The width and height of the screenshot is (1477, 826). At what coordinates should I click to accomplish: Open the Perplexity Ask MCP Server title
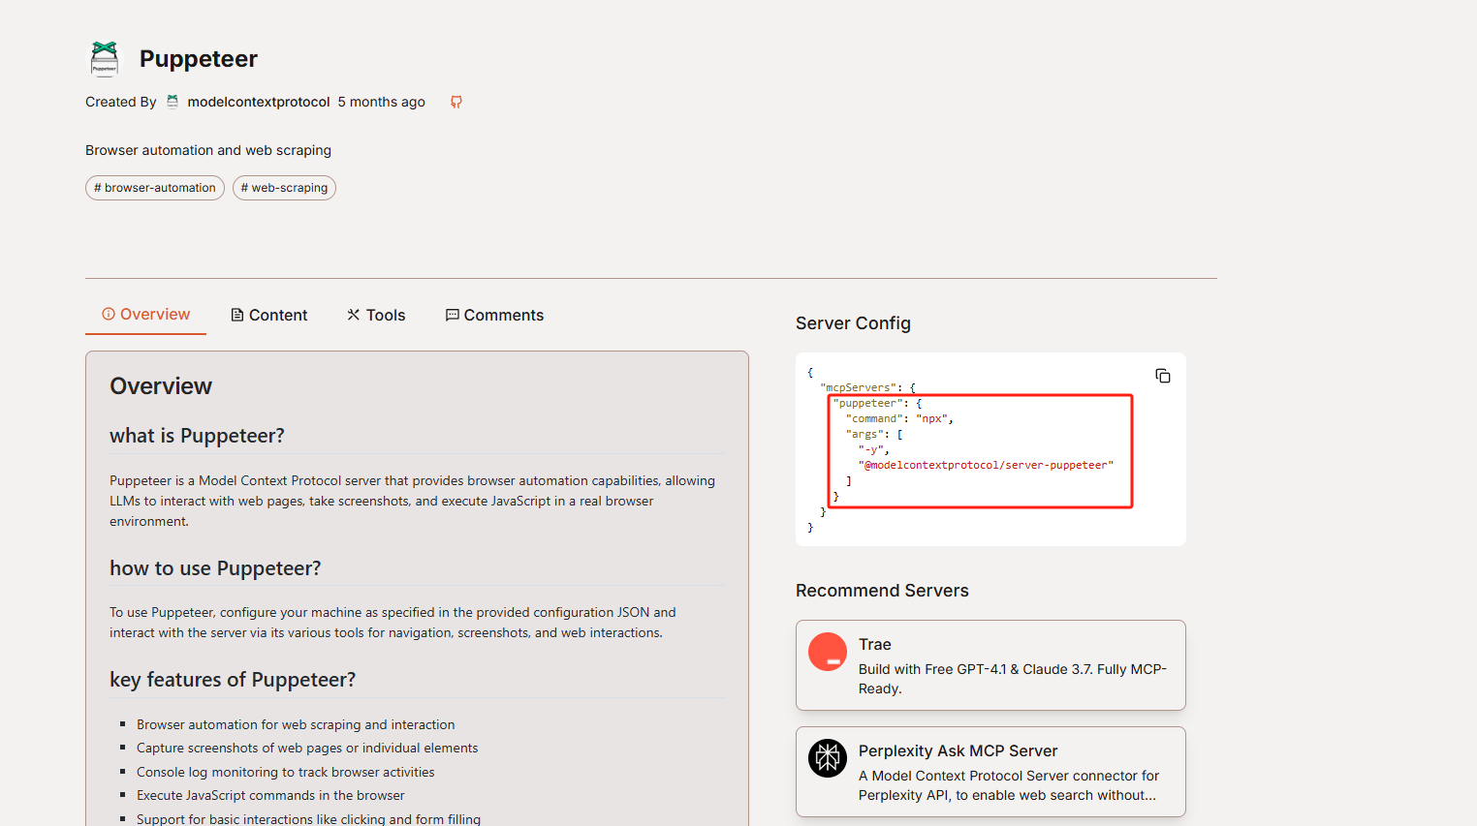958,751
